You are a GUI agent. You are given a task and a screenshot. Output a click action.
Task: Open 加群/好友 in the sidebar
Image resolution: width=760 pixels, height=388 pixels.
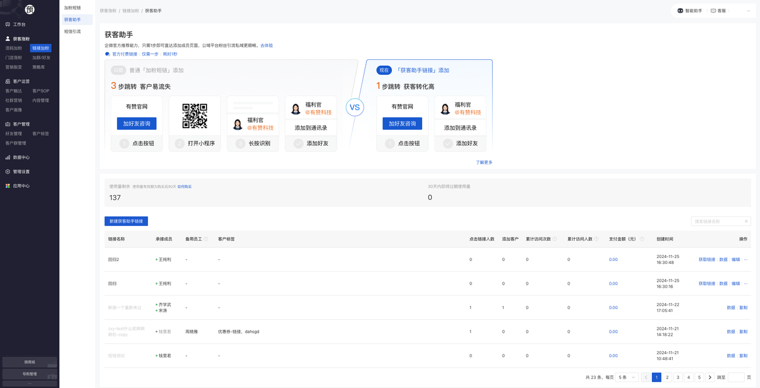point(42,58)
